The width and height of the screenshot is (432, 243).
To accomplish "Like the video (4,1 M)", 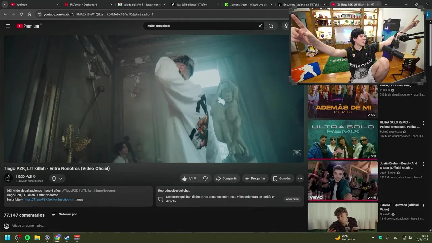I will 189,178.
